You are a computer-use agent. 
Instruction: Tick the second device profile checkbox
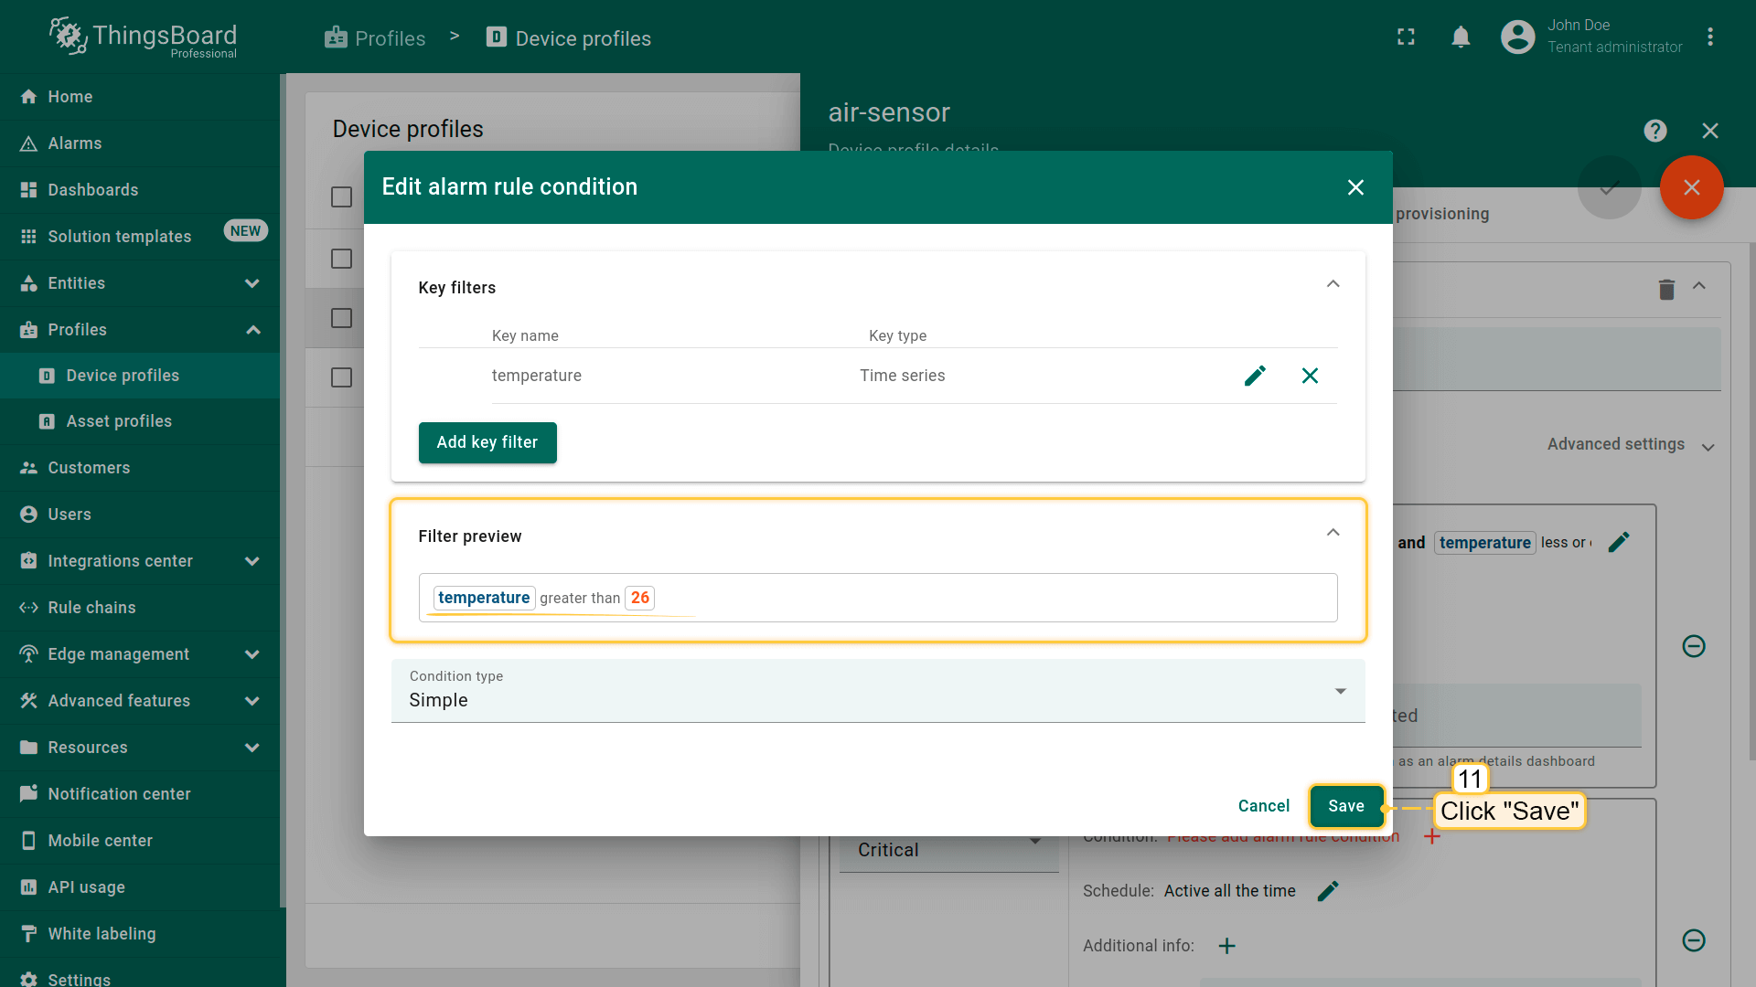(x=341, y=259)
